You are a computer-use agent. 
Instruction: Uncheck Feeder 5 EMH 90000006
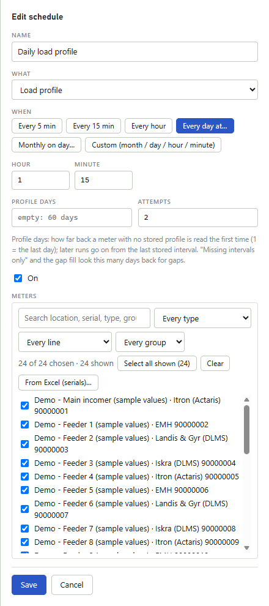tap(24, 490)
